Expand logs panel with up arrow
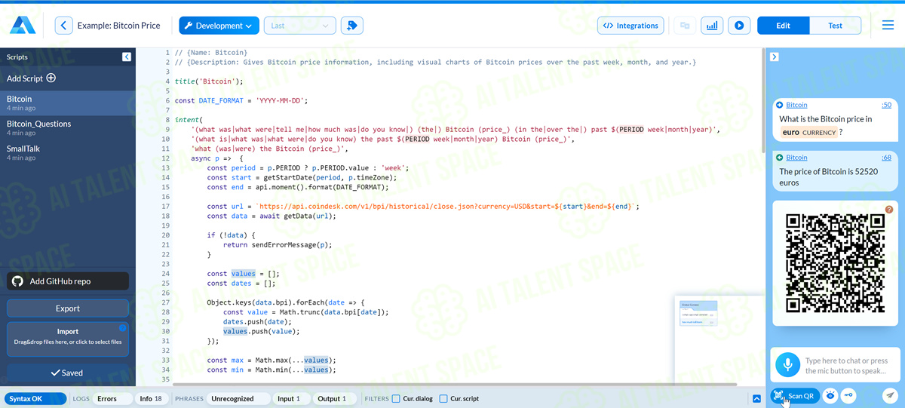This screenshot has height=408, width=905. 757,399
